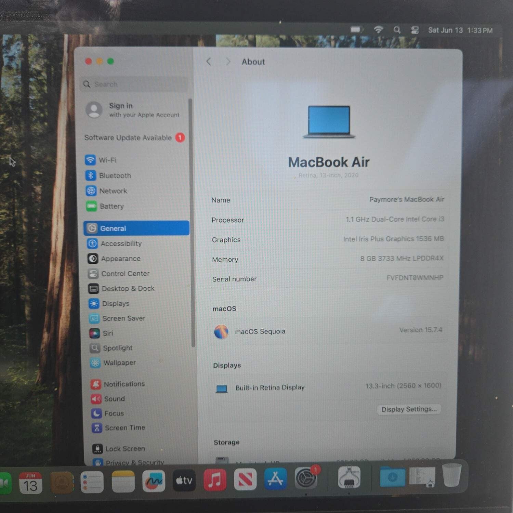
Task: Open Trash from the Dock
Action: coord(451,475)
